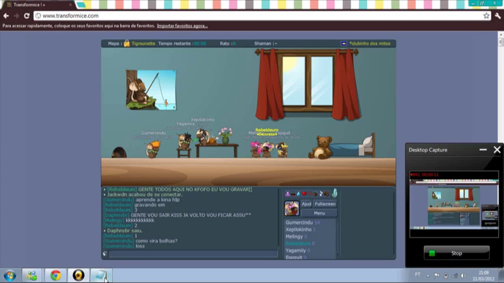Click the purple dancing mouse emote icon
Viewport: 504px width, 283px height.
pyautogui.click(x=287, y=193)
